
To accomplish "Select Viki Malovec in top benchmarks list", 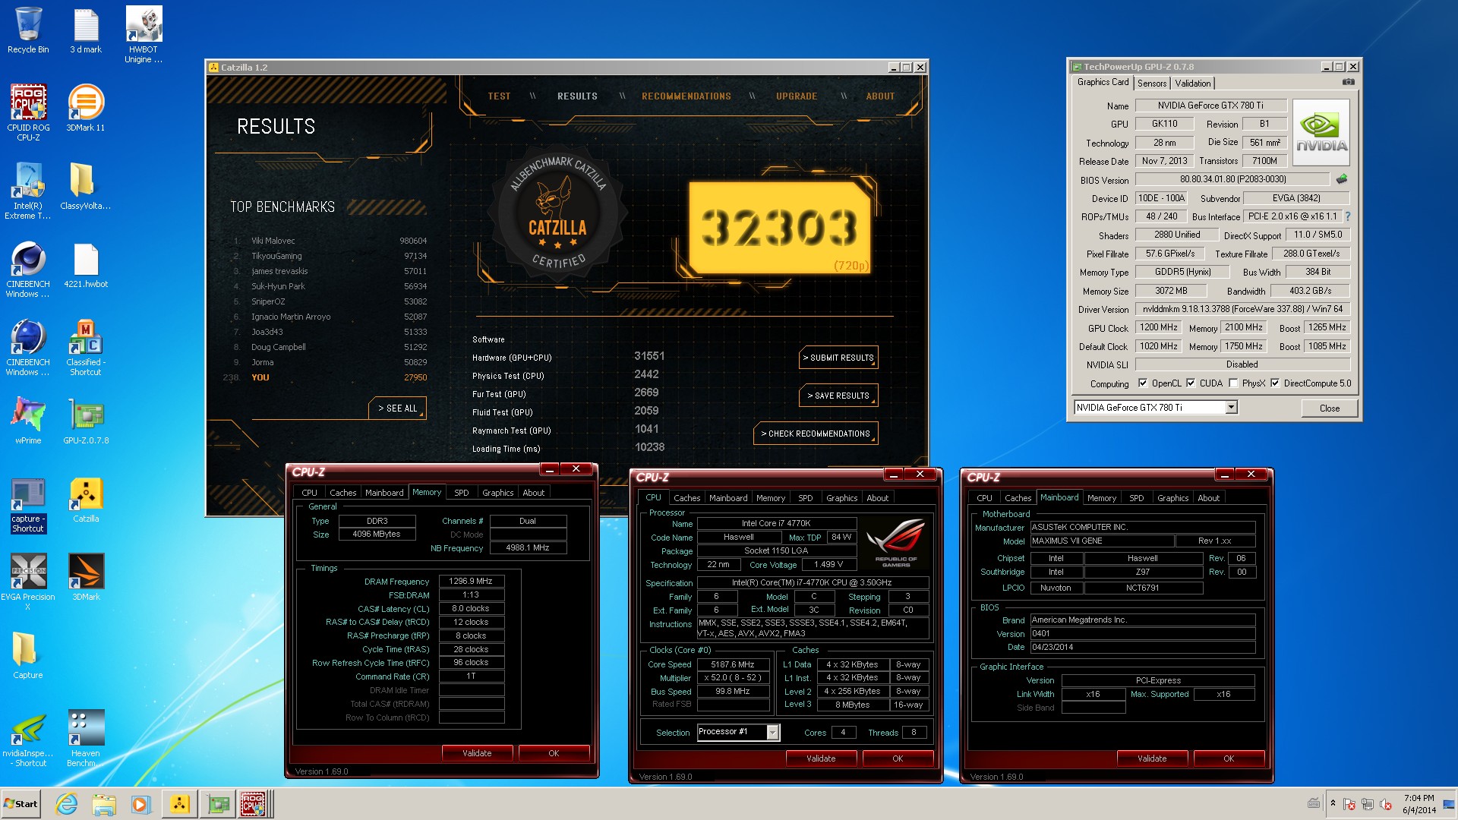I will point(273,241).
